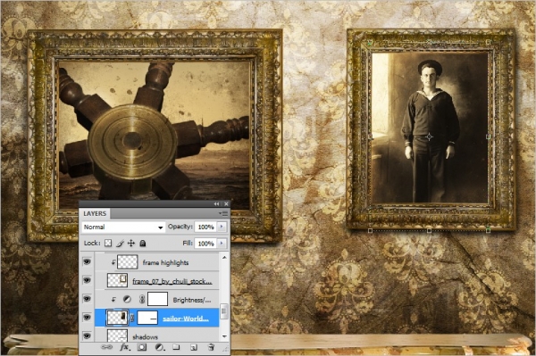Switch to the LAYERS tab
The height and width of the screenshot is (356, 536).
(95, 213)
